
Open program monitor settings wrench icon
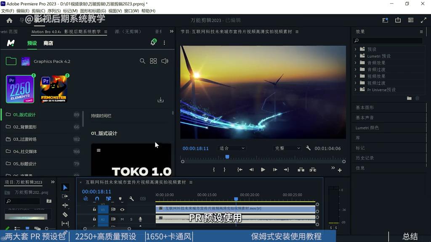coord(309,148)
